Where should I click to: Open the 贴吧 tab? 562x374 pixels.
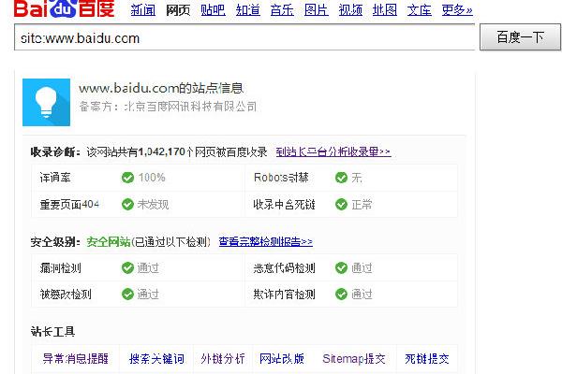(x=213, y=9)
